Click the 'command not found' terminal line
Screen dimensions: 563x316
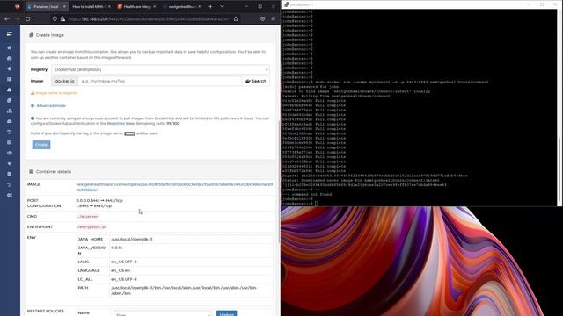307,194
